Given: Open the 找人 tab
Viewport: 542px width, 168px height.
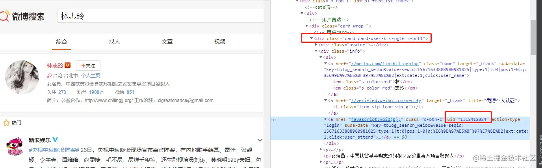Looking at the screenshot, I should [x=114, y=42].
